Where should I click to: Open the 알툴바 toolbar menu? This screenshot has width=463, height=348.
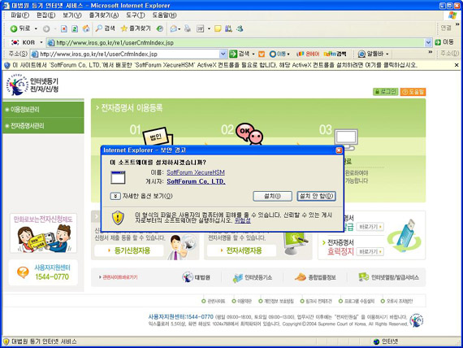coord(373,54)
